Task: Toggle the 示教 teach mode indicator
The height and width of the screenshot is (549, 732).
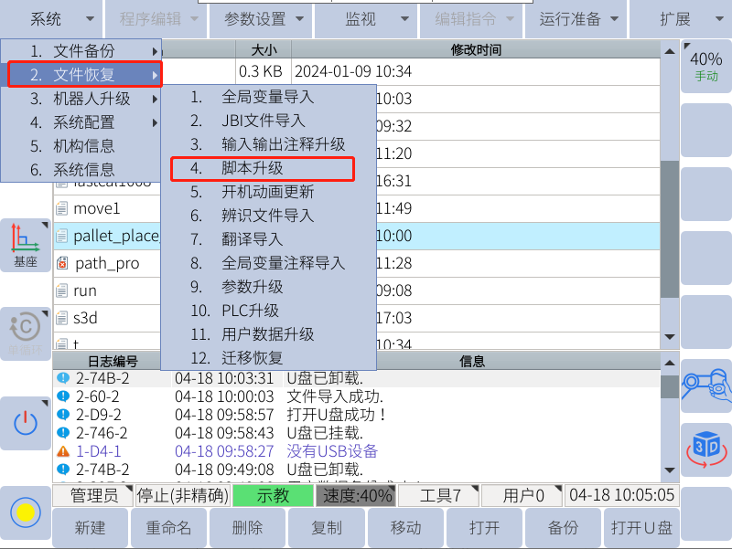Action: click(273, 496)
